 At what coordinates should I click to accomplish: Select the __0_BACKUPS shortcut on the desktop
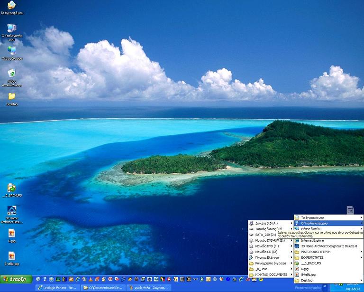click(x=12, y=190)
